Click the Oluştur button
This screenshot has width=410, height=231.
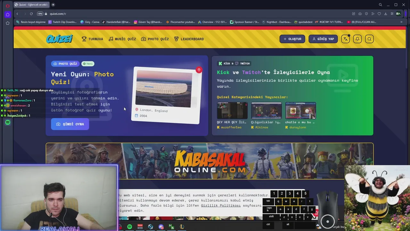[292, 39]
